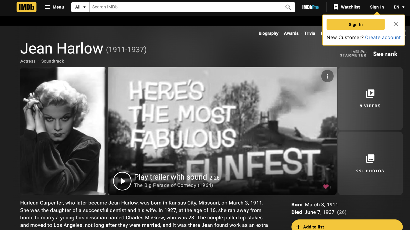This screenshot has height=230, width=410.
Task: Expand the All search category dropdown
Action: [80, 7]
